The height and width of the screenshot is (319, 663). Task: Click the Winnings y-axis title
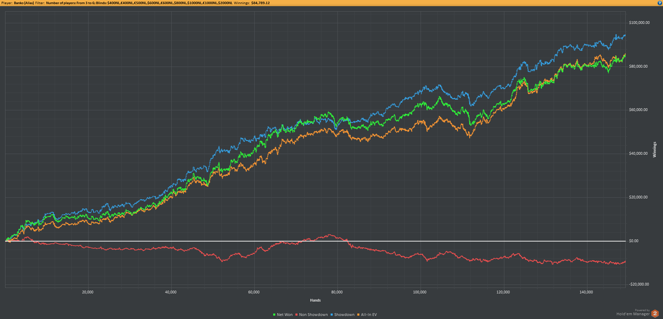pyautogui.click(x=654, y=150)
